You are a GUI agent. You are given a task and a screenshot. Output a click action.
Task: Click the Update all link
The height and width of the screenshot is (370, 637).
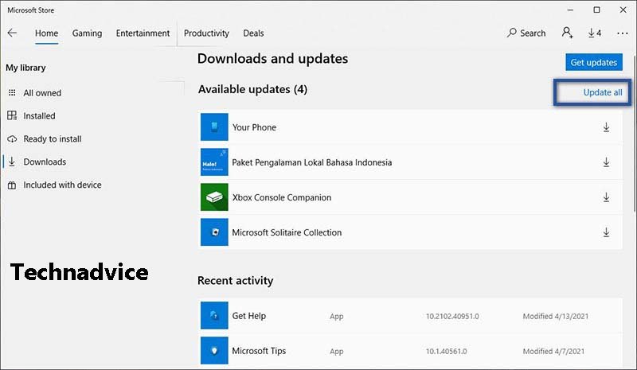pos(603,92)
